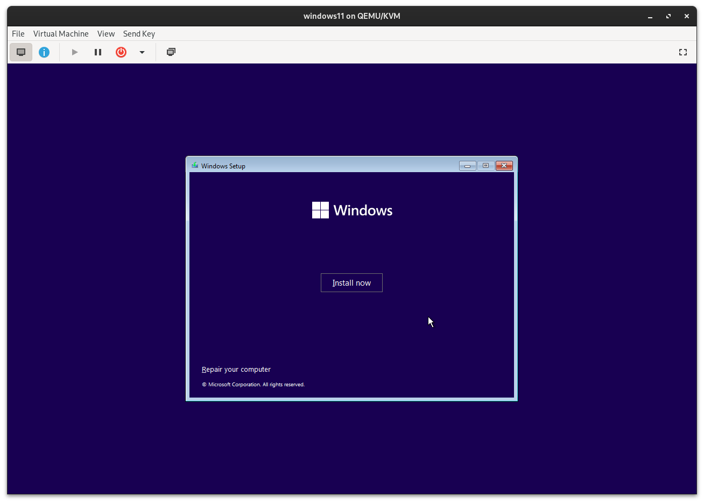
Task: Show the graphical console view
Action: [21, 52]
